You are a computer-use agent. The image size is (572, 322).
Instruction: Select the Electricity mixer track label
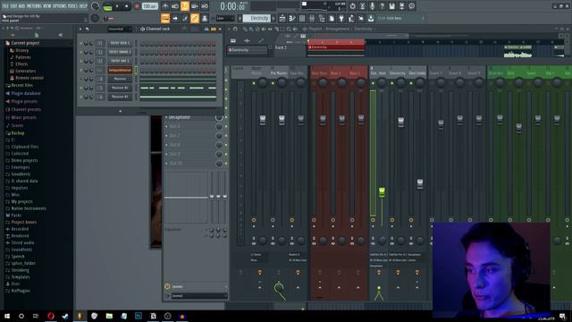[398, 73]
